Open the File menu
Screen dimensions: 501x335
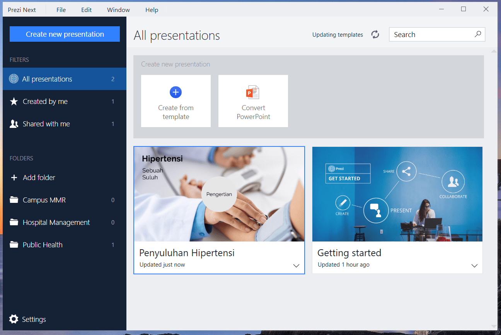click(x=61, y=10)
